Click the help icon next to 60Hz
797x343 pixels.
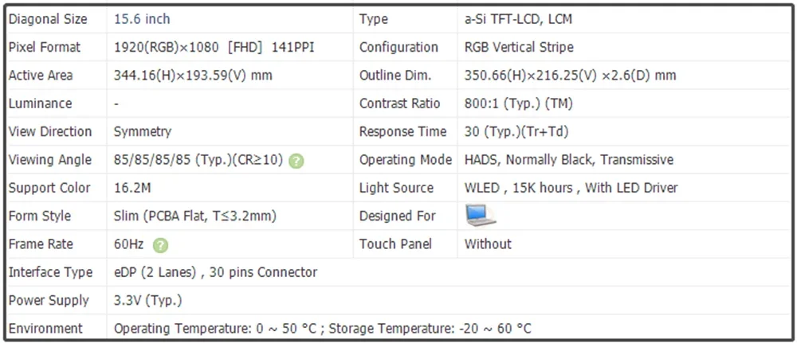(x=160, y=245)
